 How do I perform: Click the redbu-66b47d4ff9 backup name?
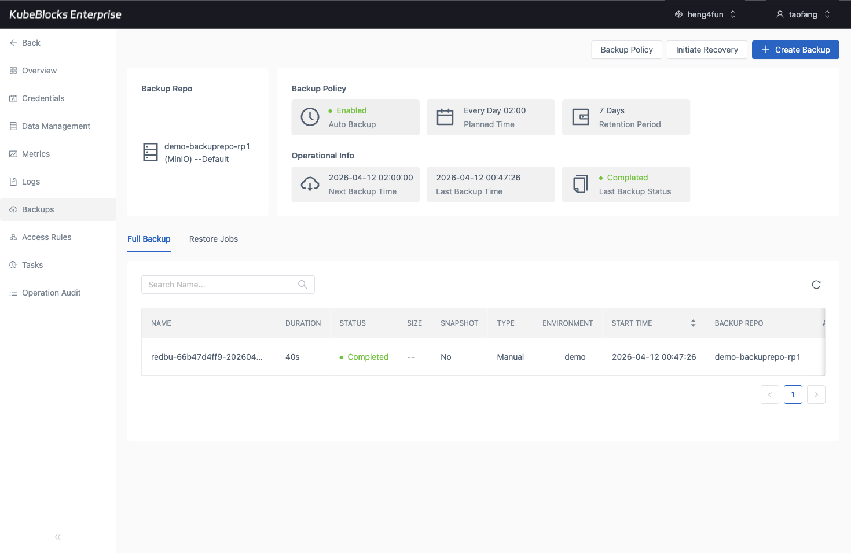pos(207,357)
